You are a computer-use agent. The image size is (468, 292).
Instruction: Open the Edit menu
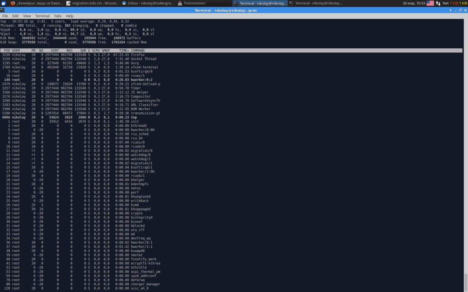click(15, 16)
